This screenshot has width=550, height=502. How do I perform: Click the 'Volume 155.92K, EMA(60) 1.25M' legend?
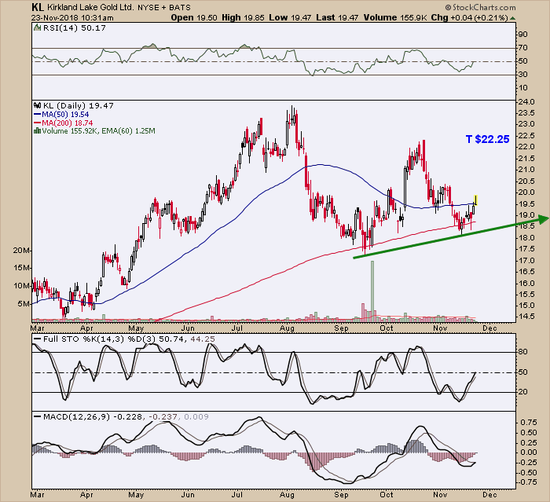coord(98,131)
